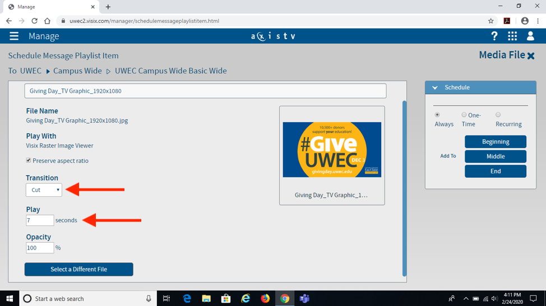The height and width of the screenshot is (306, 546).
Task: Click Select a Different File button
Action: tap(78, 269)
